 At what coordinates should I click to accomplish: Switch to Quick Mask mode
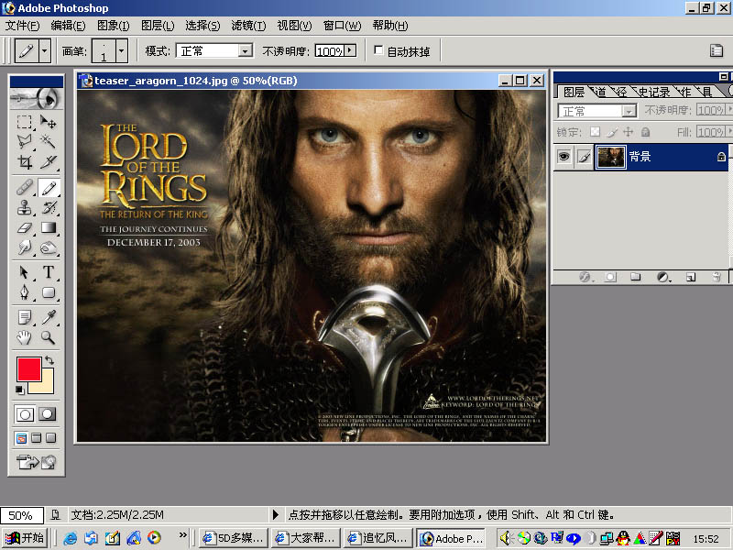(x=48, y=414)
